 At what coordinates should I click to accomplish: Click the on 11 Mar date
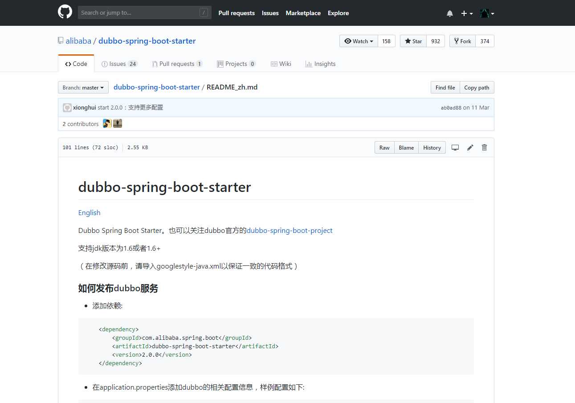(476, 107)
